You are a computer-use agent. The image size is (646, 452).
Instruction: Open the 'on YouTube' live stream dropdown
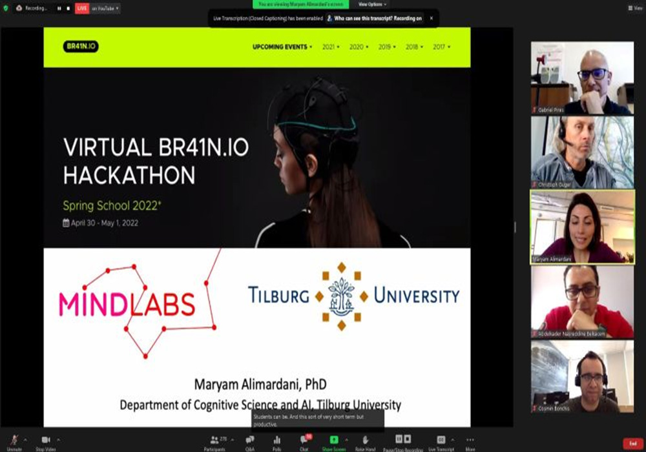105,8
